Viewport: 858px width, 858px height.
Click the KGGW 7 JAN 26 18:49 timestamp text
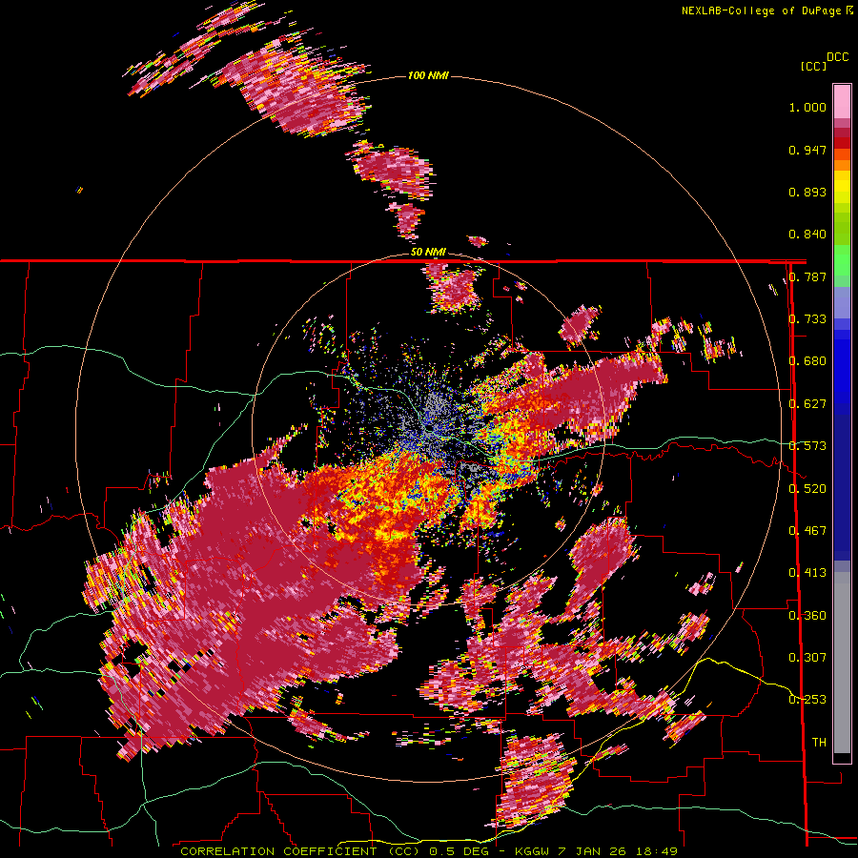pos(595,851)
